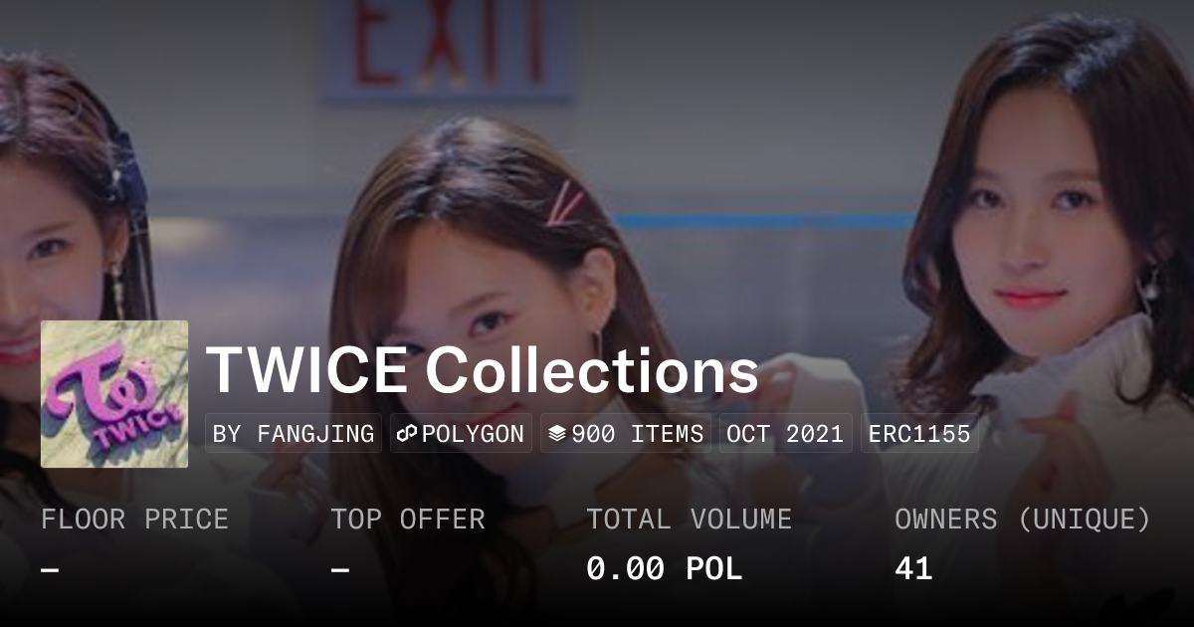Click the OWNERS (UNIQUE) label

pos(1023,519)
